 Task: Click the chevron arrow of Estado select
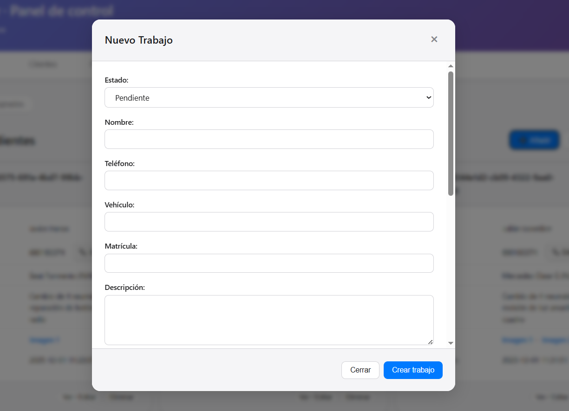tap(428, 98)
